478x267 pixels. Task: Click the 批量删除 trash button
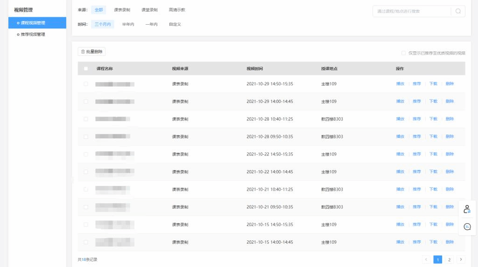(x=92, y=52)
